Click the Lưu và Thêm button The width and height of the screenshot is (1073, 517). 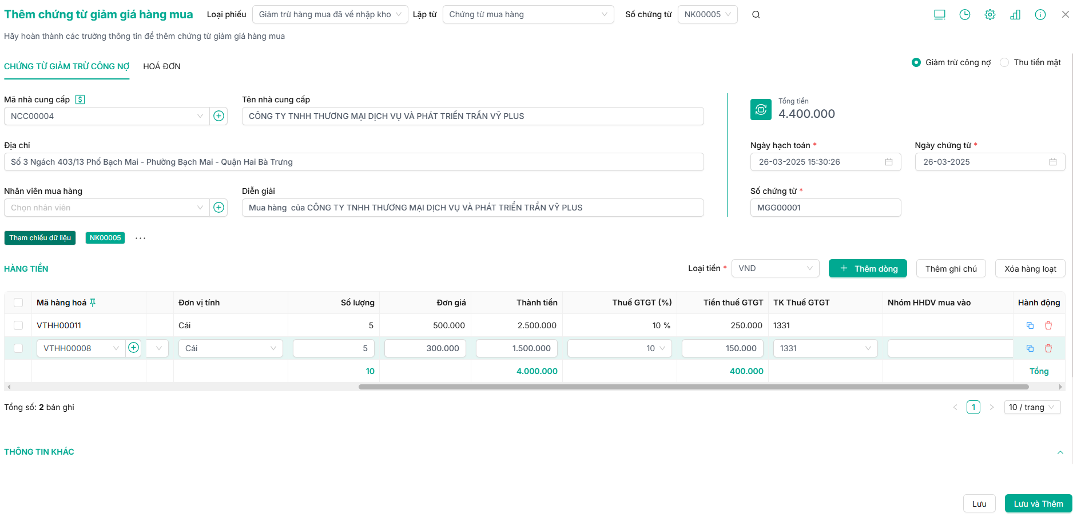pyautogui.click(x=1038, y=503)
